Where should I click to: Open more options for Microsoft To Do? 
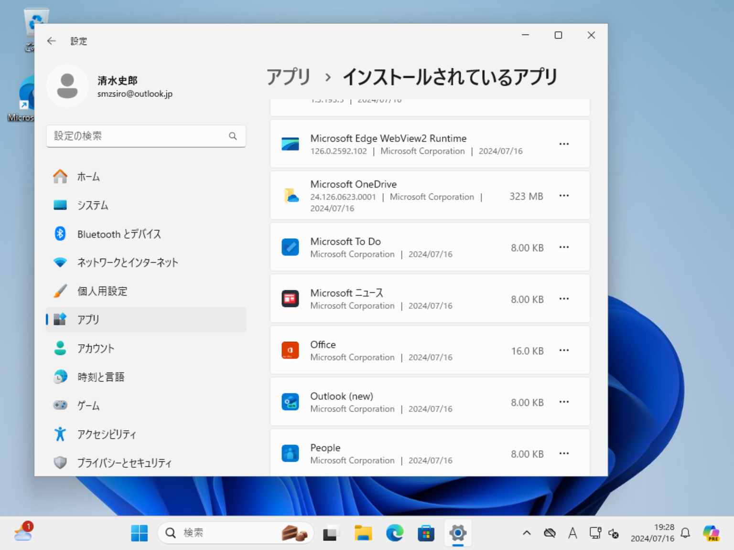point(564,247)
